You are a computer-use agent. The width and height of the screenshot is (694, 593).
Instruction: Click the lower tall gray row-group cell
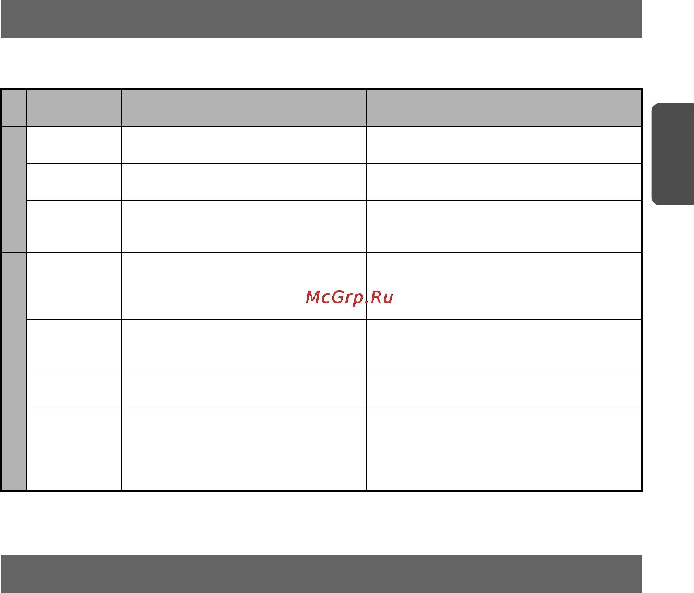point(13,372)
